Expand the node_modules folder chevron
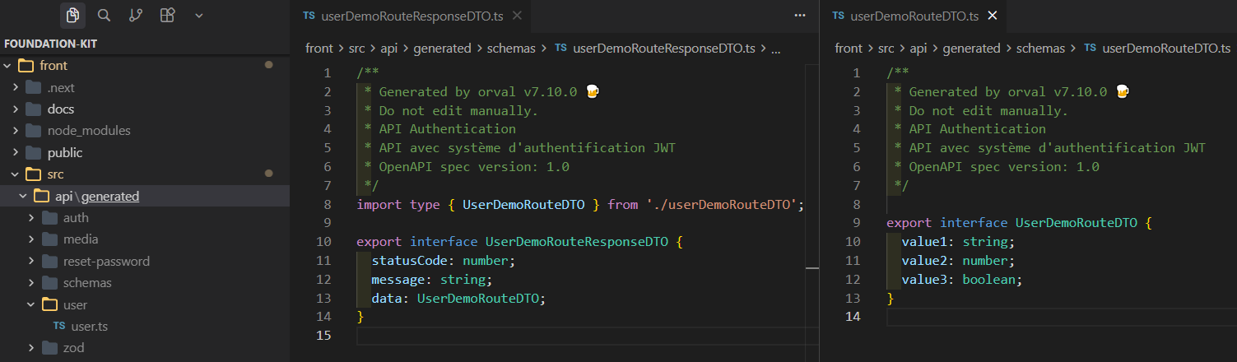The width and height of the screenshot is (1237, 362). (x=16, y=130)
